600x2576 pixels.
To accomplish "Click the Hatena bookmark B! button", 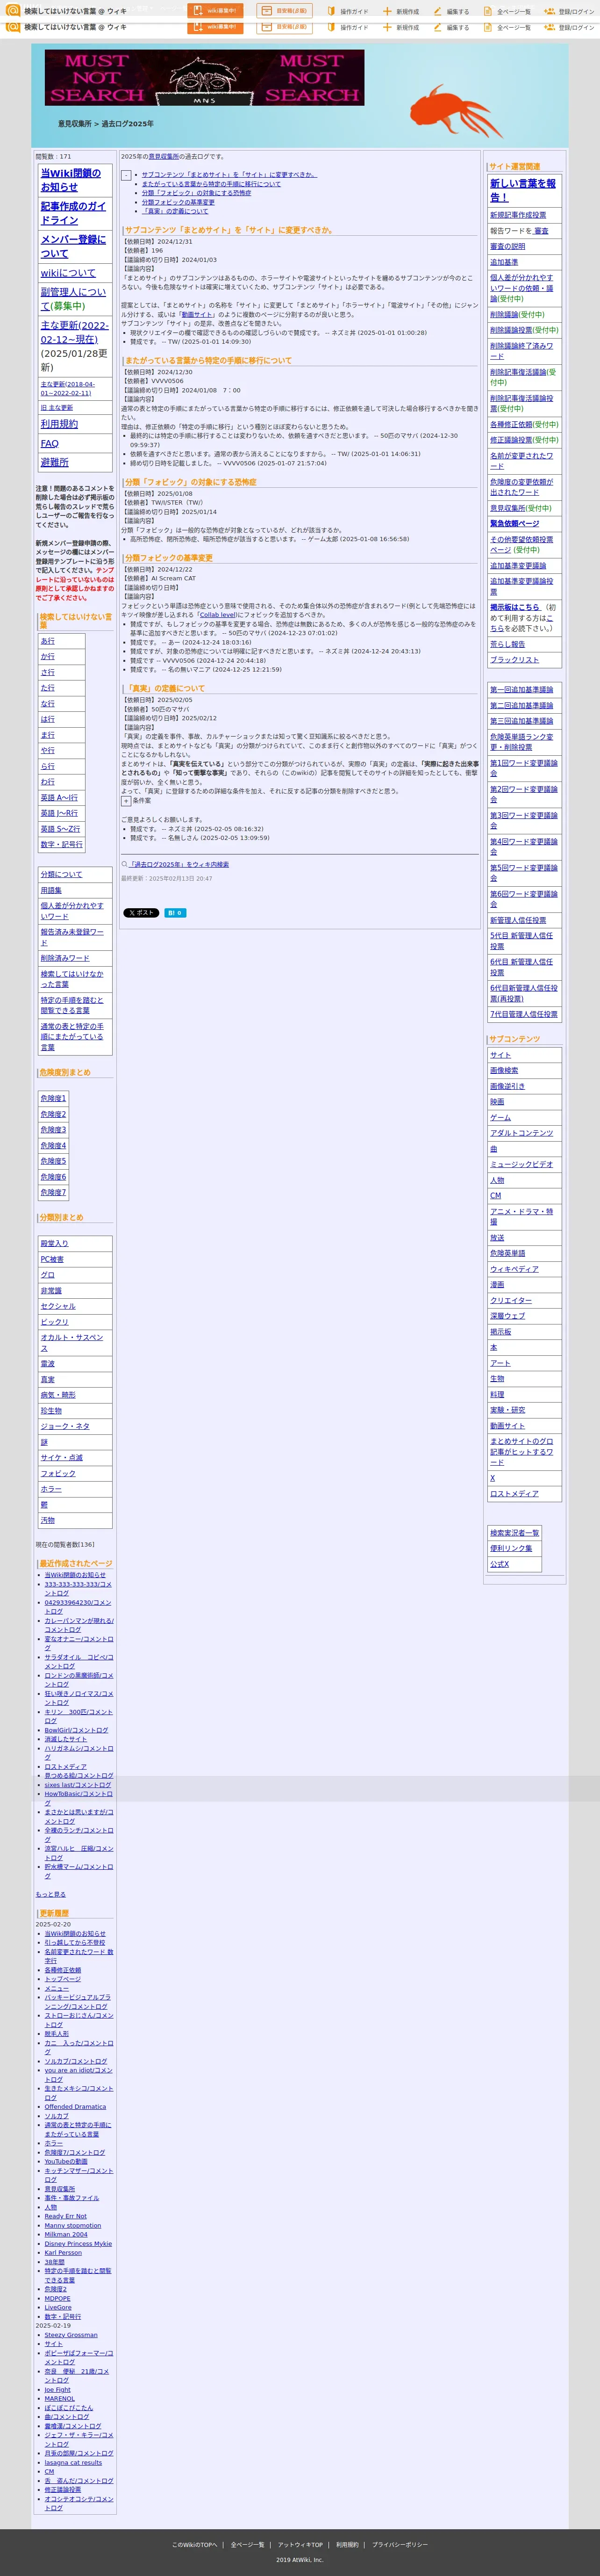I will click(x=175, y=913).
